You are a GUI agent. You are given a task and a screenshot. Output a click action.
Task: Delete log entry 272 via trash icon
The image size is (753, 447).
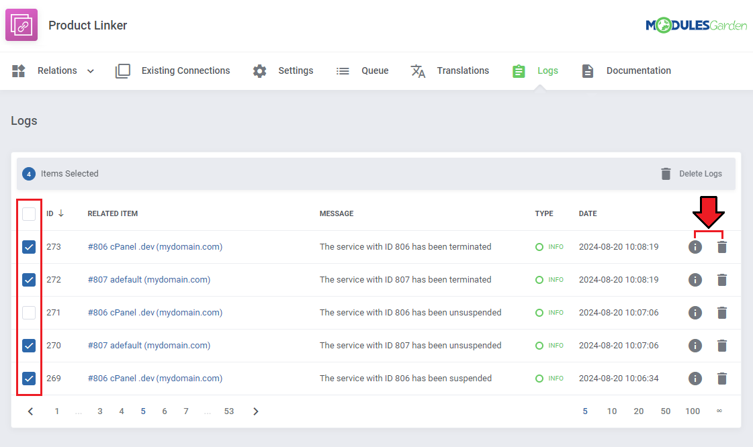click(722, 280)
